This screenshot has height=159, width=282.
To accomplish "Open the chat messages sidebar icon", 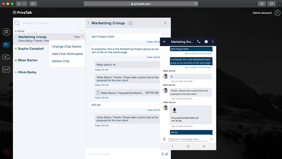I will [x=6, y=45].
